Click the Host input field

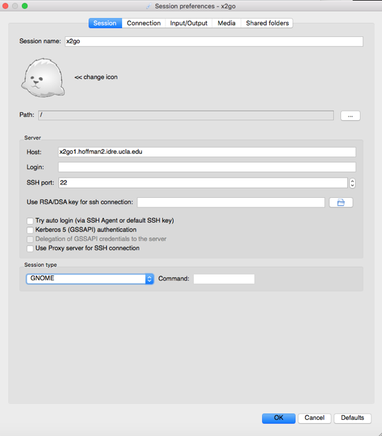point(207,152)
